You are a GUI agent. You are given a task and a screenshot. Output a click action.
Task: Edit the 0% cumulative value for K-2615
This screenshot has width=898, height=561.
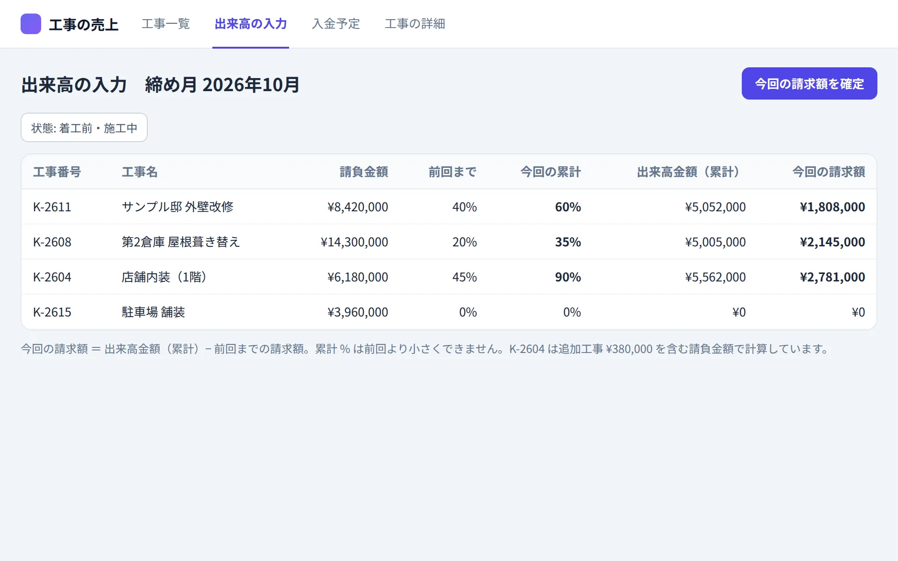[x=572, y=312]
